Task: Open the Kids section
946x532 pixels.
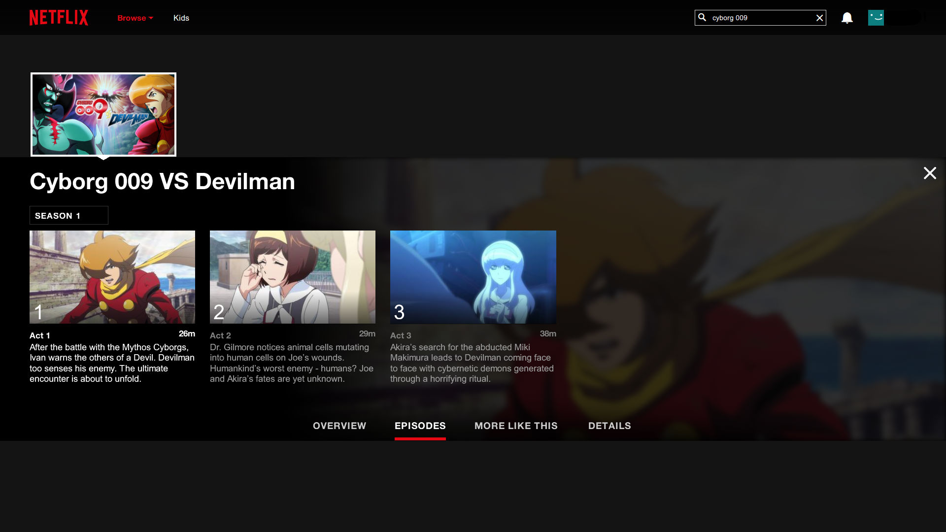Action: [x=181, y=18]
